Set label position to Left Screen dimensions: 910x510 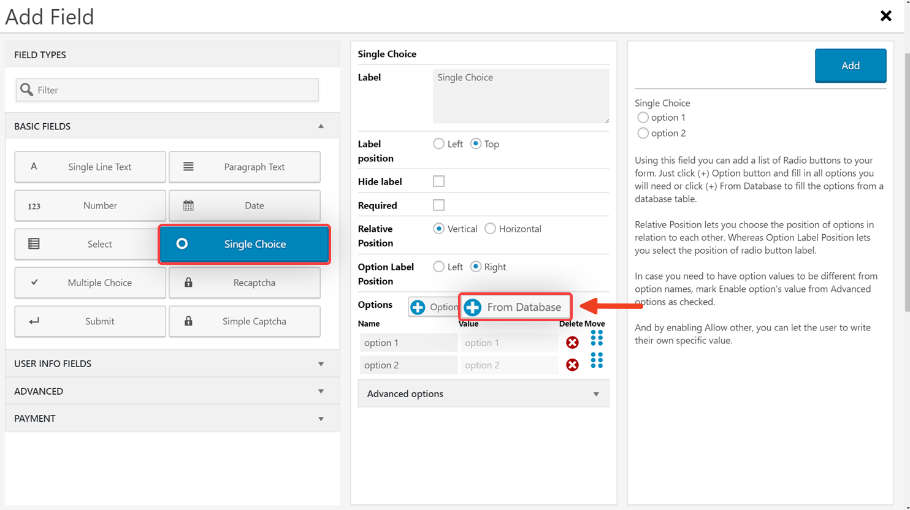438,144
